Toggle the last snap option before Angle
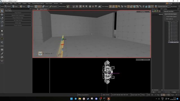This screenshot has height=101, width=180. pos(168,95)
